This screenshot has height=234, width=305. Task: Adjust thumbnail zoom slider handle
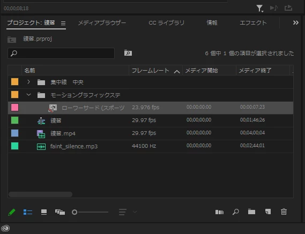click(x=75, y=212)
